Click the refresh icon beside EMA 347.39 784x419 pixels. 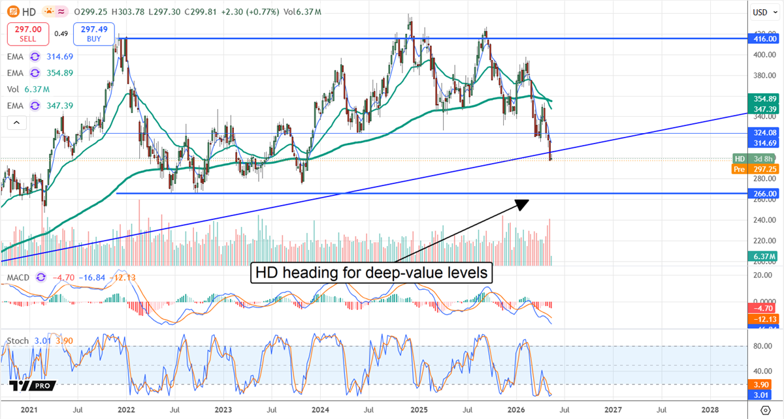[36, 105]
